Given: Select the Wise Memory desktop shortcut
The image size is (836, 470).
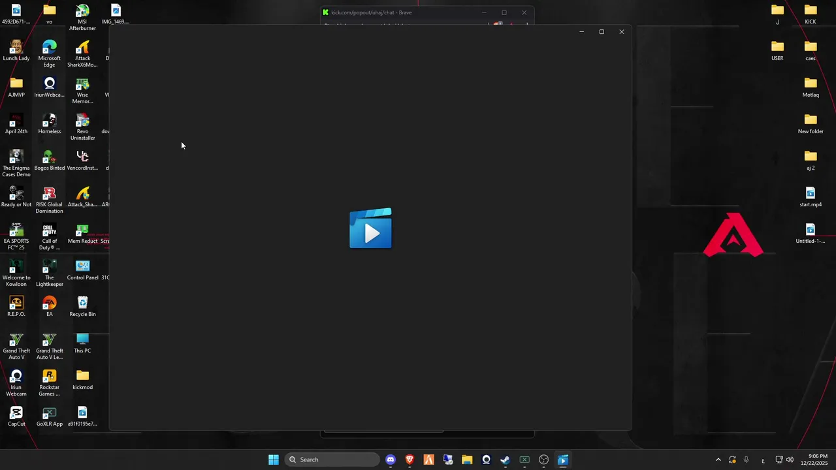Looking at the screenshot, I should (82, 91).
